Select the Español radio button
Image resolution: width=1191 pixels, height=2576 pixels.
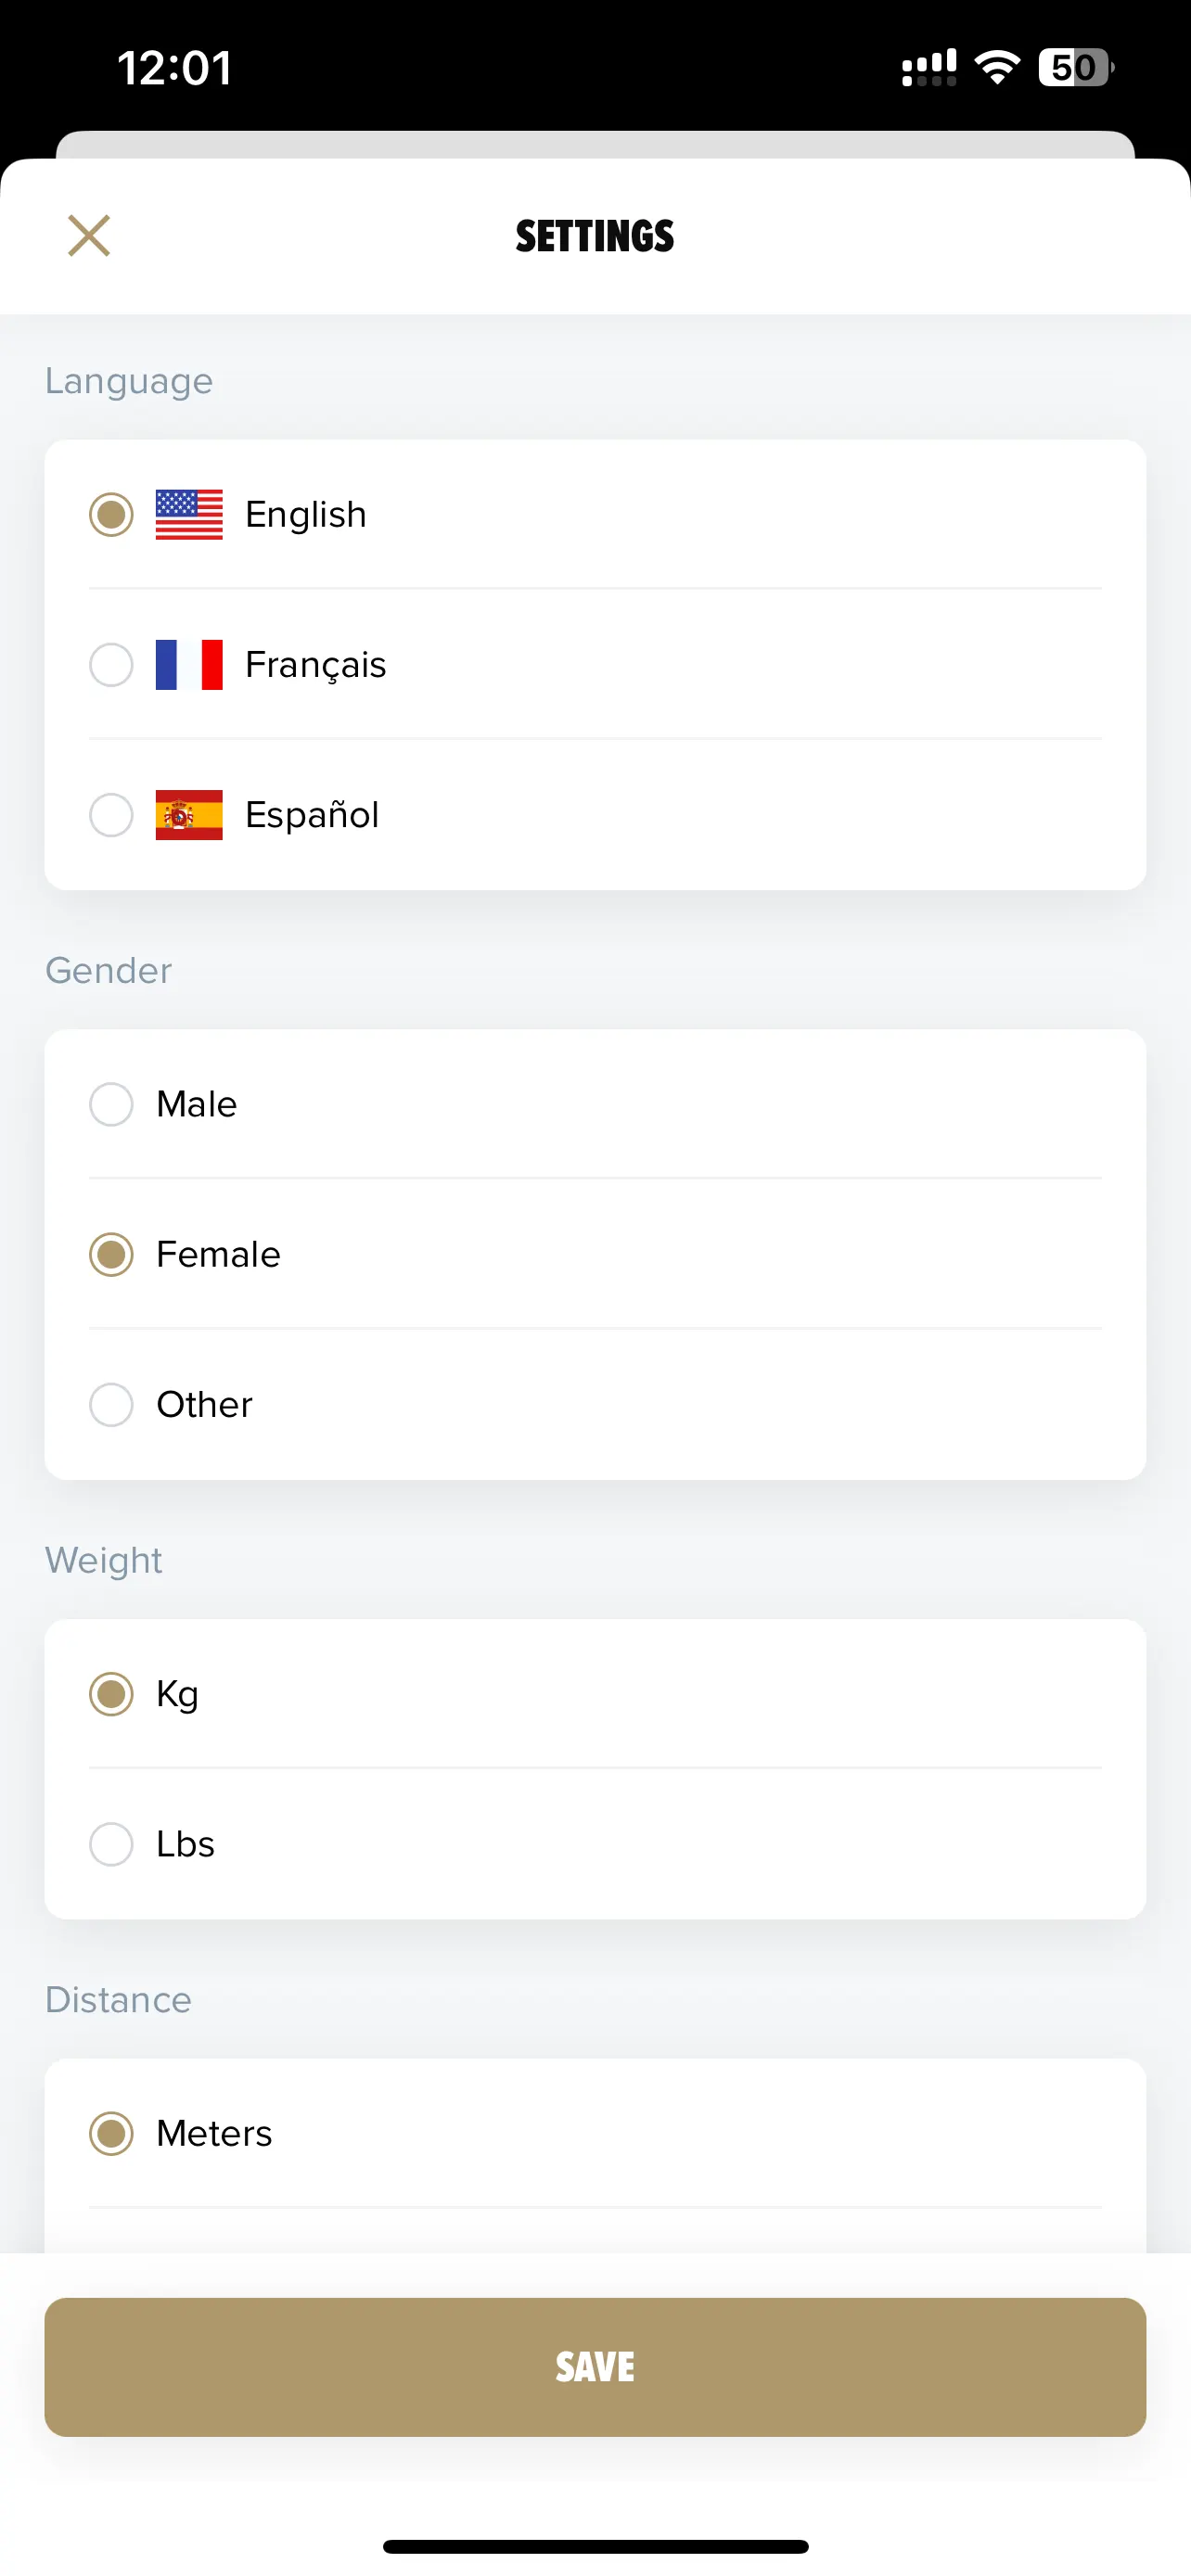tap(111, 815)
